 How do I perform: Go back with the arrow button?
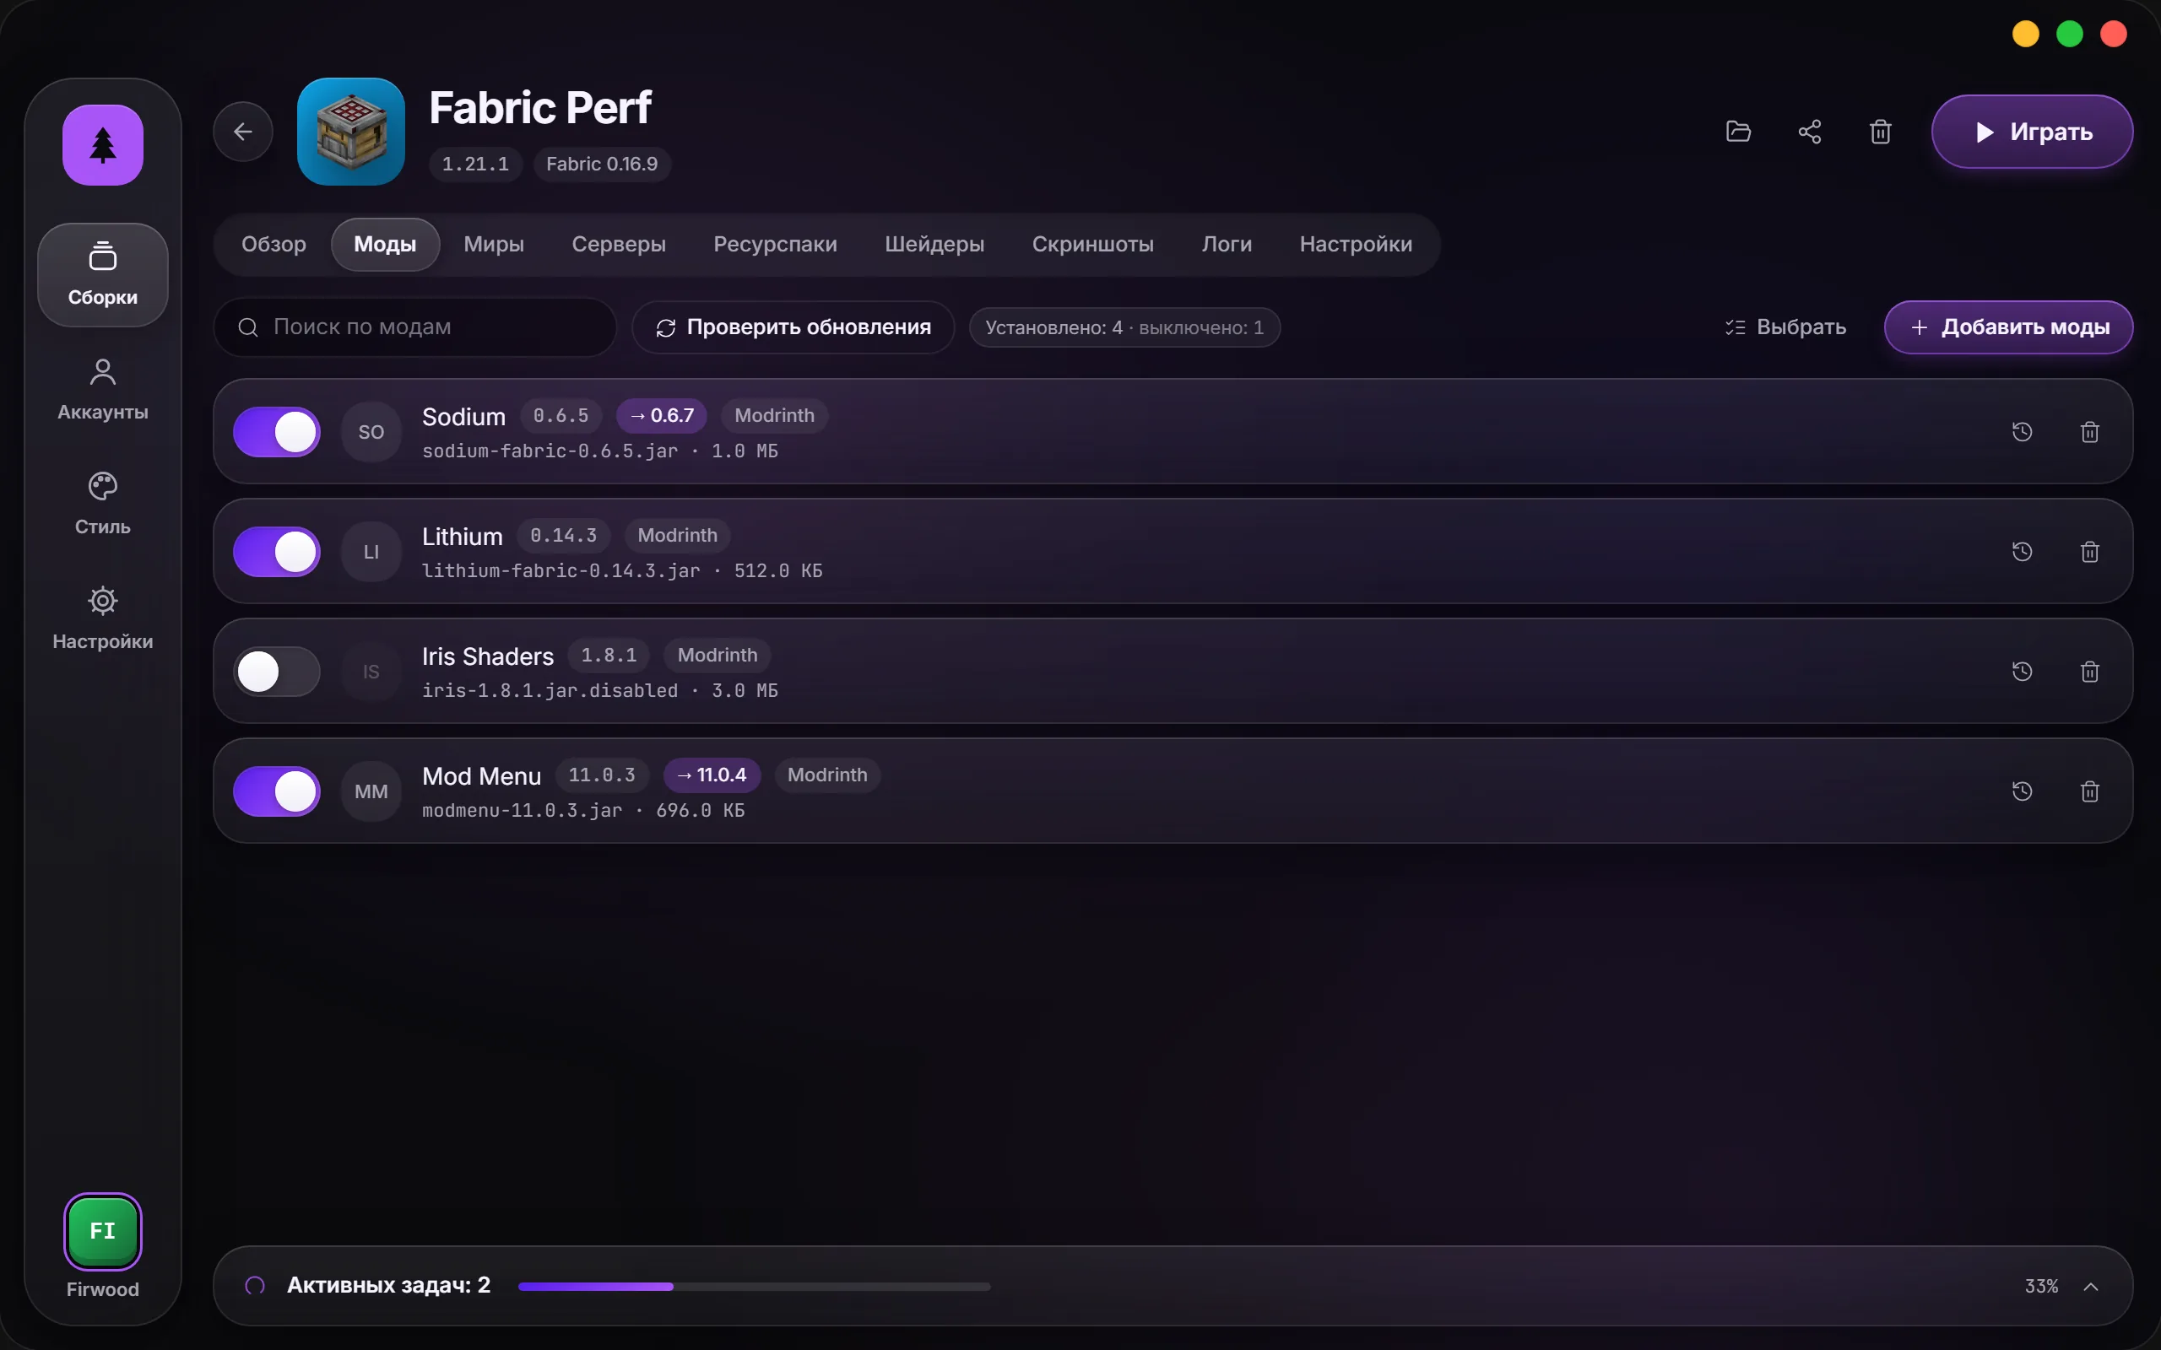coord(243,132)
